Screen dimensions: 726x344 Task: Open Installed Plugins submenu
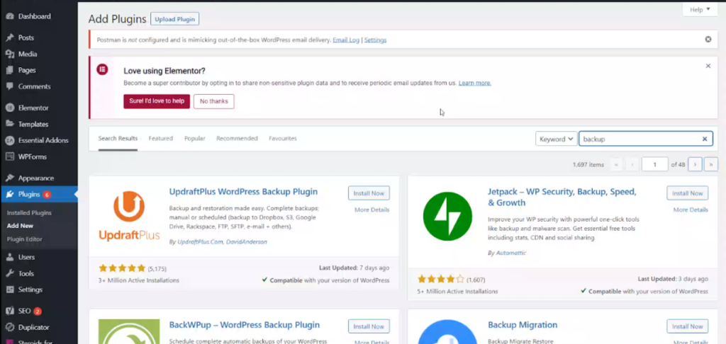(x=29, y=212)
